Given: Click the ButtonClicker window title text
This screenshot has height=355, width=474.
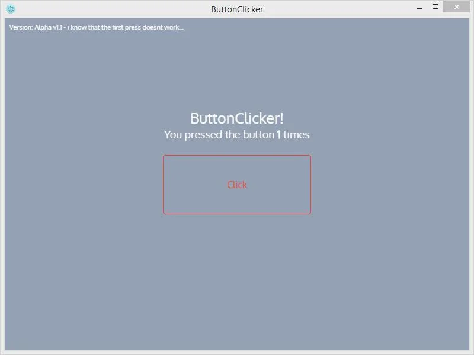Looking at the screenshot, I should (237, 9).
